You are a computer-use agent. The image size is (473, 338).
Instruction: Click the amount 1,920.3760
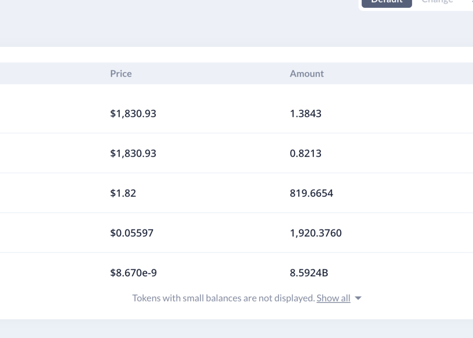coord(315,233)
